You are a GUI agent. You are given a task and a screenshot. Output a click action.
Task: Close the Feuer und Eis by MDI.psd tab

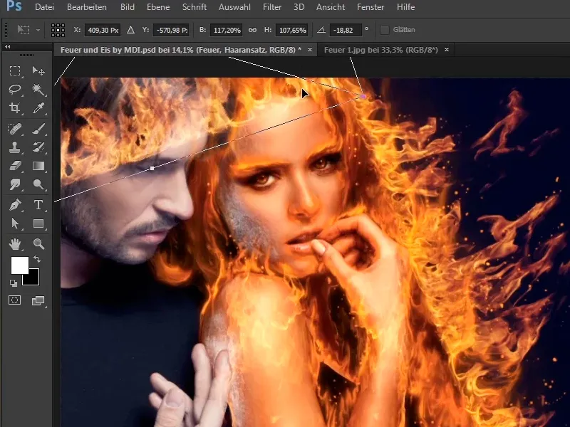[x=310, y=49]
